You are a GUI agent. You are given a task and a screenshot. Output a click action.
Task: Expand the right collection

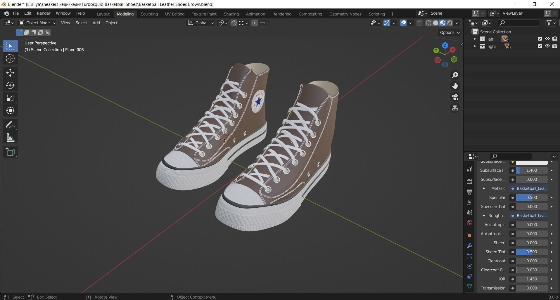[x=475, y=46]
